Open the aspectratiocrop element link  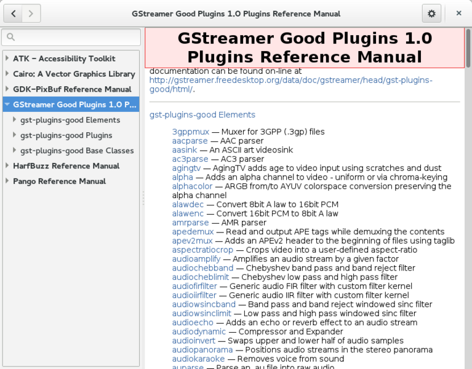[x=202, y=250]
